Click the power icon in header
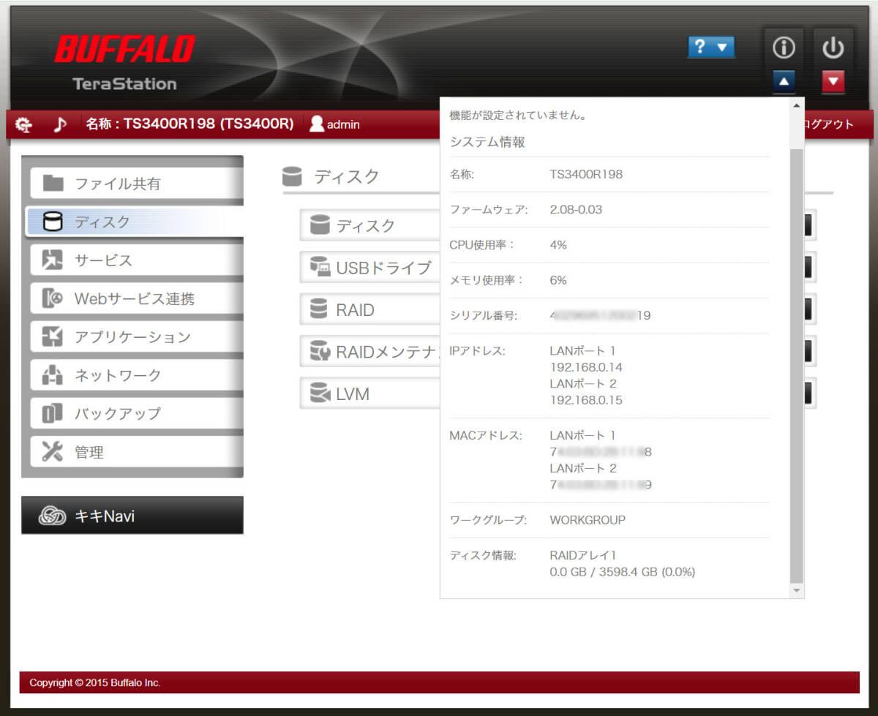This screenshot has width=878, height=716. coord(833,48)
